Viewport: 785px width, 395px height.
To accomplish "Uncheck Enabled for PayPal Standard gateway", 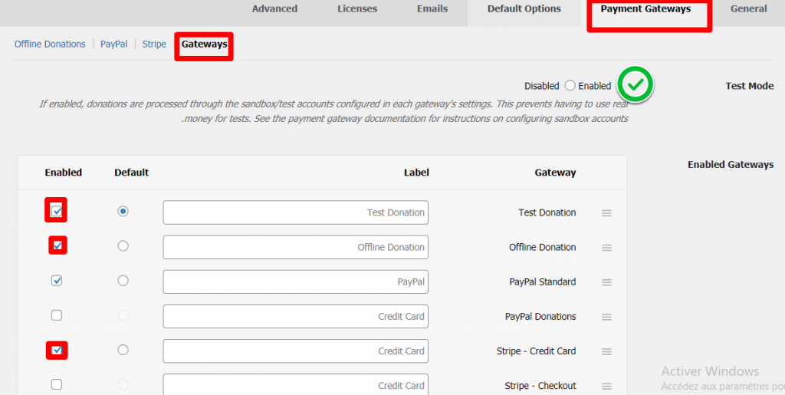I will pyautogui.click(x=57, y=281).
